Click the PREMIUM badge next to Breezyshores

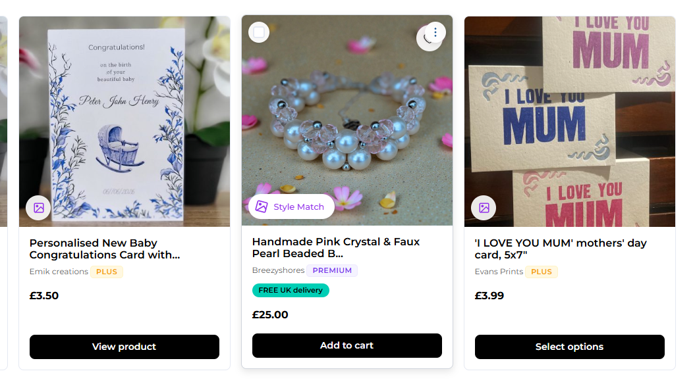[x=332, y=270]
